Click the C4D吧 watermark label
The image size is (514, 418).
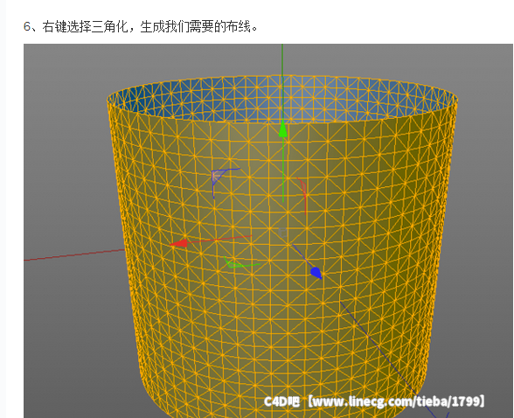281,401
